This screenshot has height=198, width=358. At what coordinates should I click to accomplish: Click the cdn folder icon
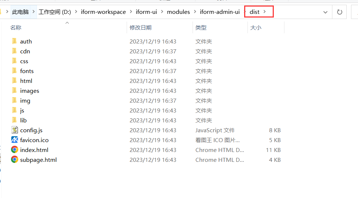coord(15,51)
